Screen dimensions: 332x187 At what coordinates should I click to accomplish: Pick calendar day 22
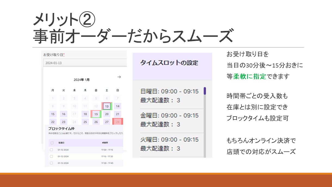point(53,122)
